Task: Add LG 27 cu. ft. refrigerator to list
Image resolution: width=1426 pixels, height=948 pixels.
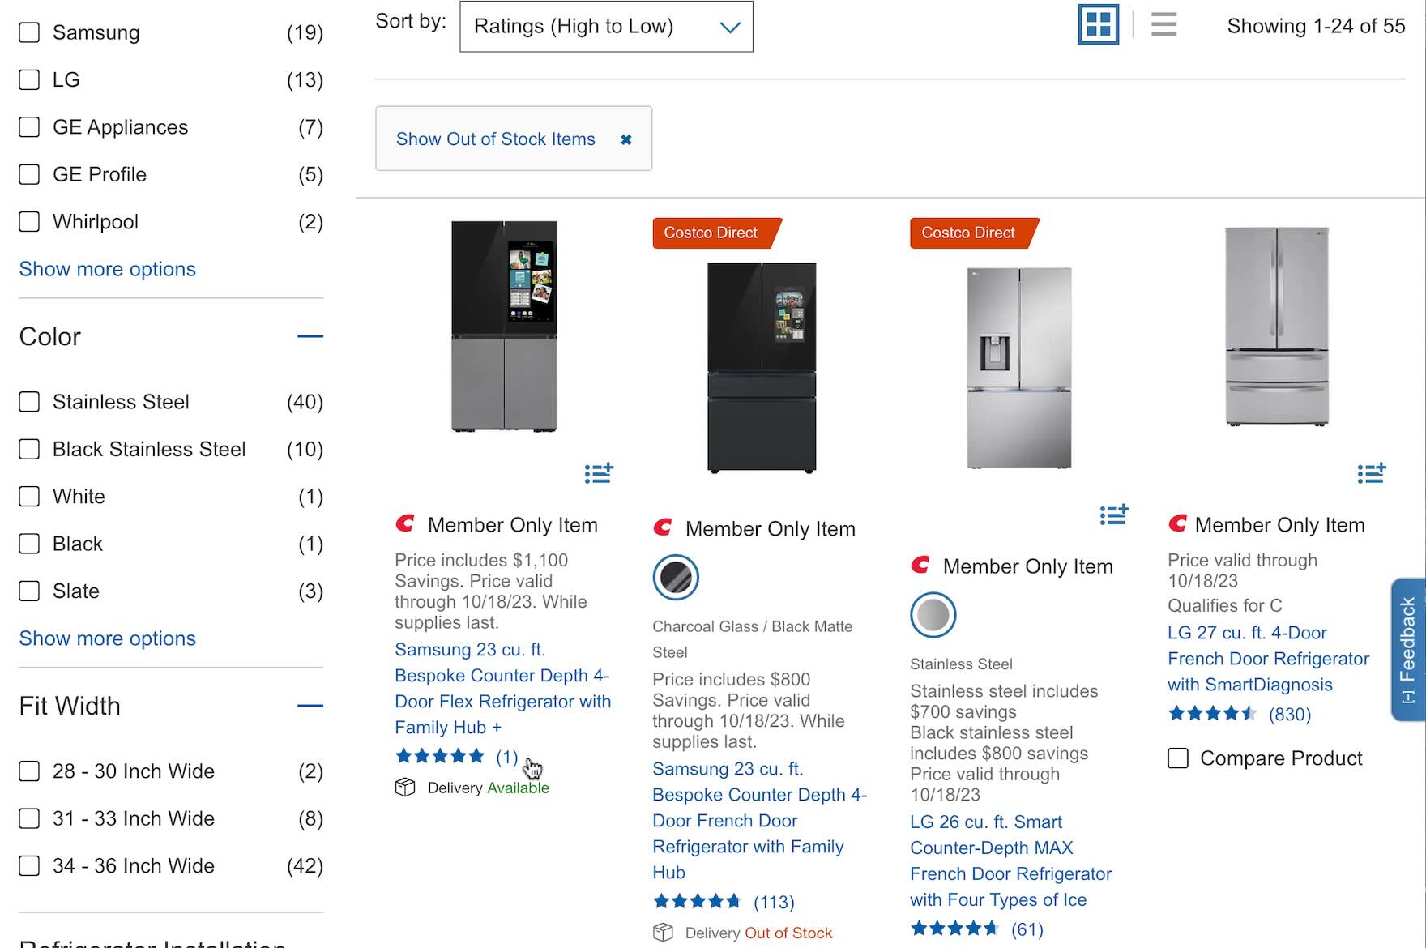Action: click(x=1371, y=472)
